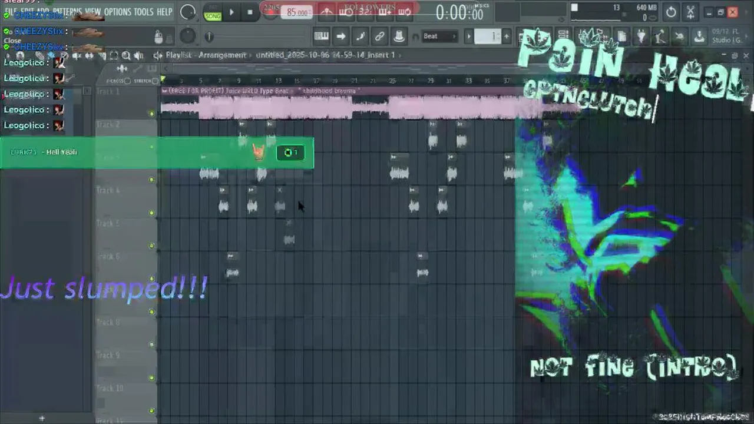The image size is (754, 424).
Task: Click the 0:00:00 time display
Action: point(459,12)
